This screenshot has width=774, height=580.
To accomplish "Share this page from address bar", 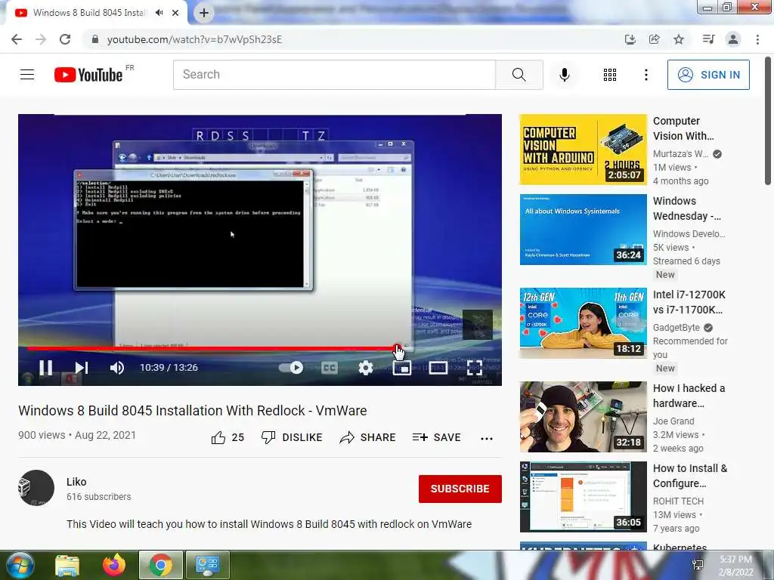I will 654,39.
